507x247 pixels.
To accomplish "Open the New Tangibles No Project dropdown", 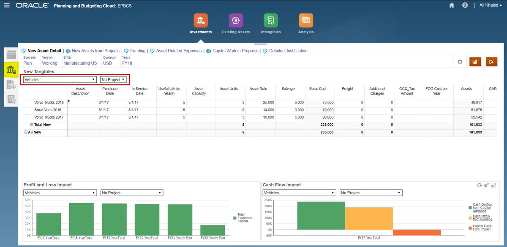I will click(113, 79).
